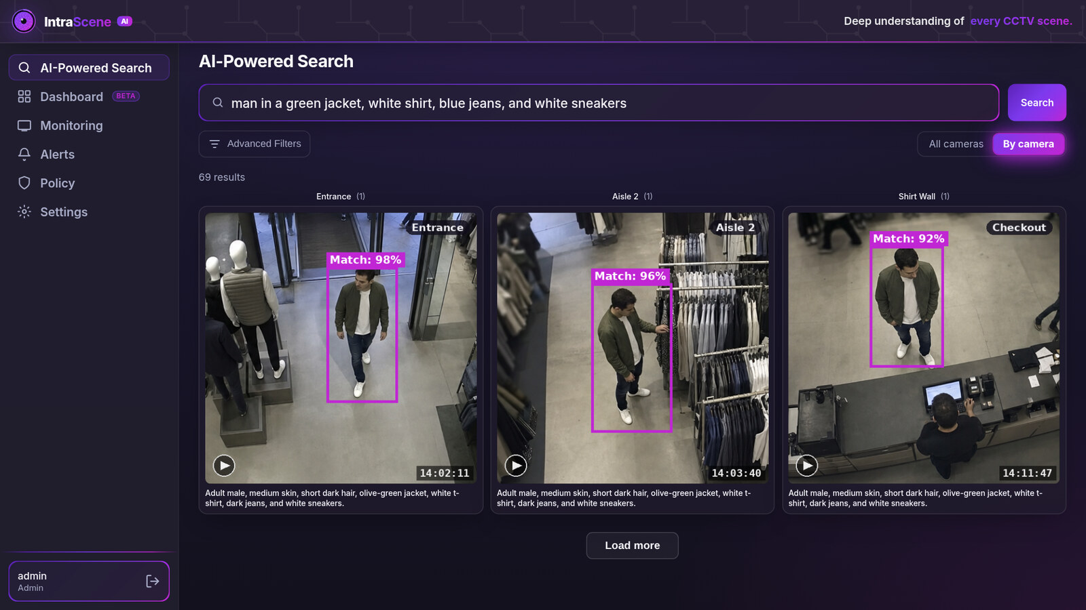The image size is (1086, 610).
Task: Play the Entrance clip at 14:02:11
Action: tap(224, 466)
